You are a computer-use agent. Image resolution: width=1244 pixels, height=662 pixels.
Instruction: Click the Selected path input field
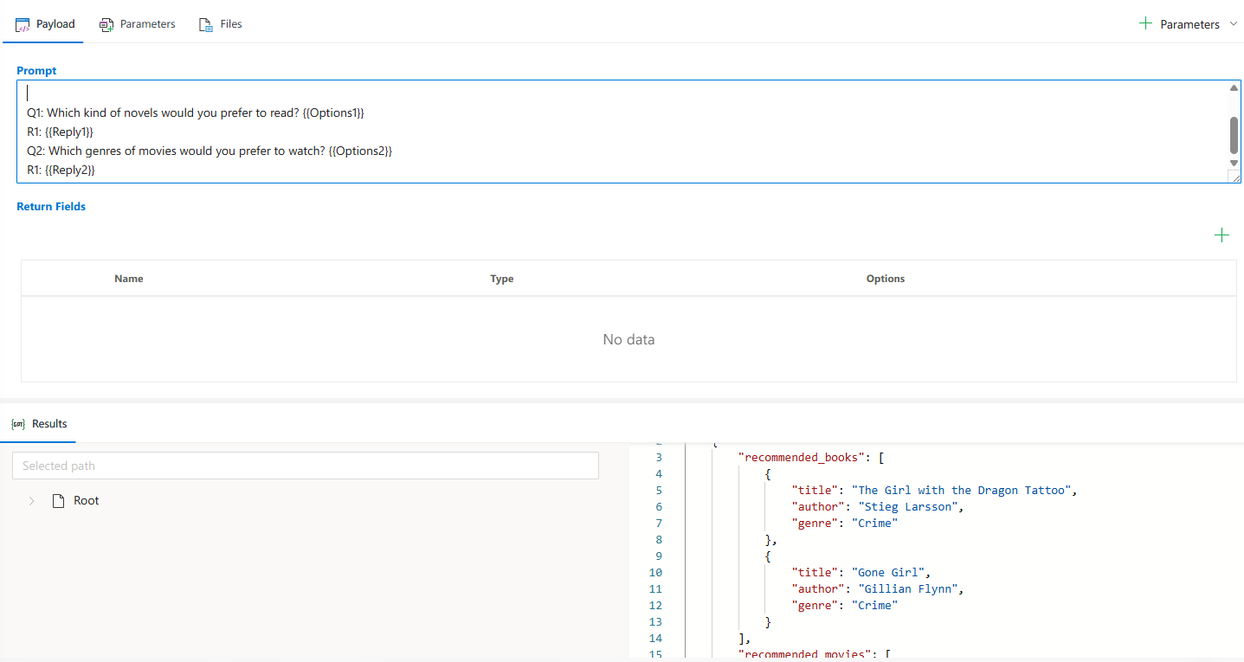(x=306, y=466)
